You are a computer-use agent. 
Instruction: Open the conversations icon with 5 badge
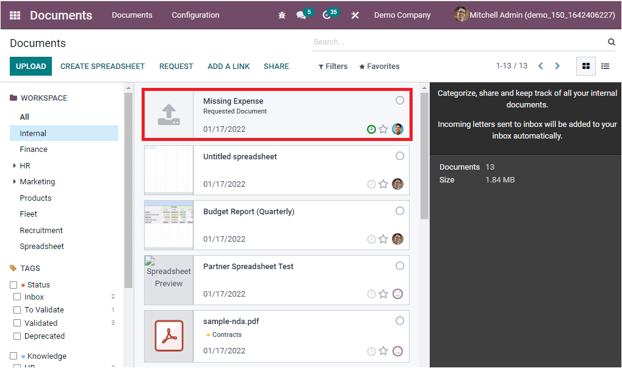pos(302,15)
